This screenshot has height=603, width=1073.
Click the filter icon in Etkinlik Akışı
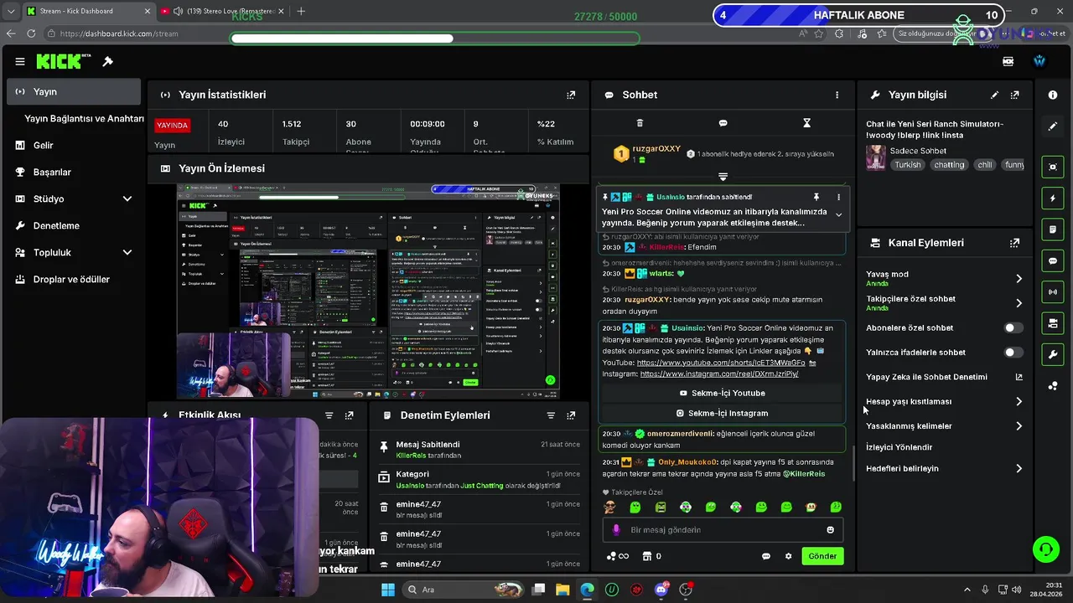click(x=329, y=415)
